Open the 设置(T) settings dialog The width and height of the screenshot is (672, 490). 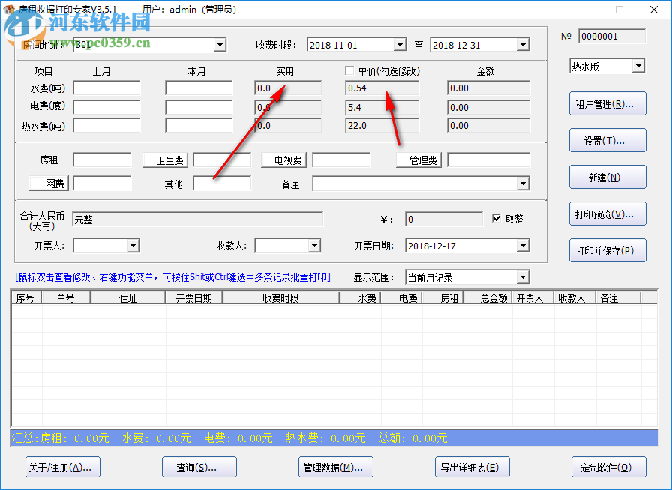(606, 140)
